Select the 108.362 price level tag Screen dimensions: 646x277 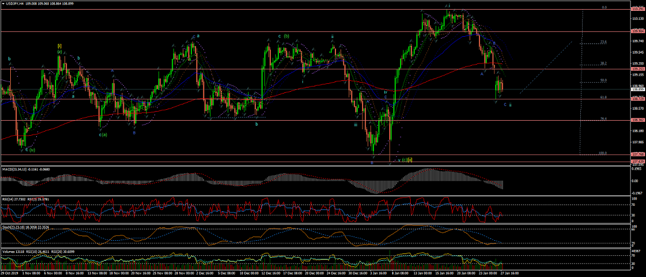638,120
